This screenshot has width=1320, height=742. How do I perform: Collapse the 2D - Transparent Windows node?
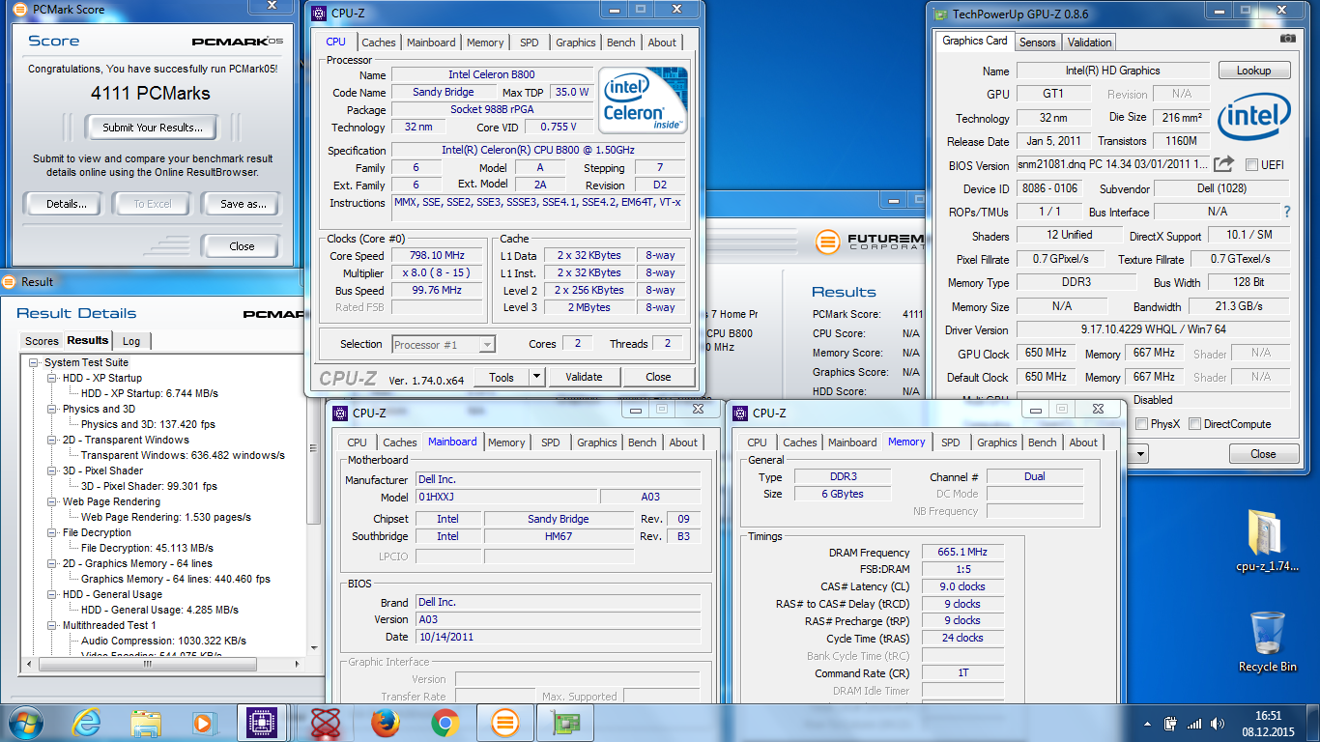tap(52, 440)
